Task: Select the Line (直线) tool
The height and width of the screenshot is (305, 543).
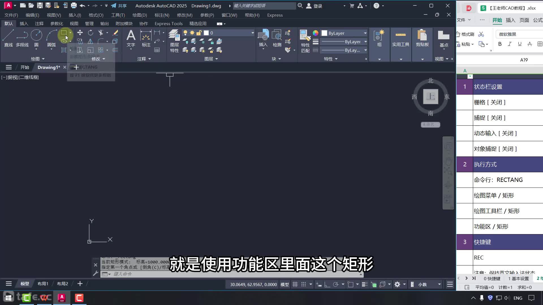Action: pos(8,38)
